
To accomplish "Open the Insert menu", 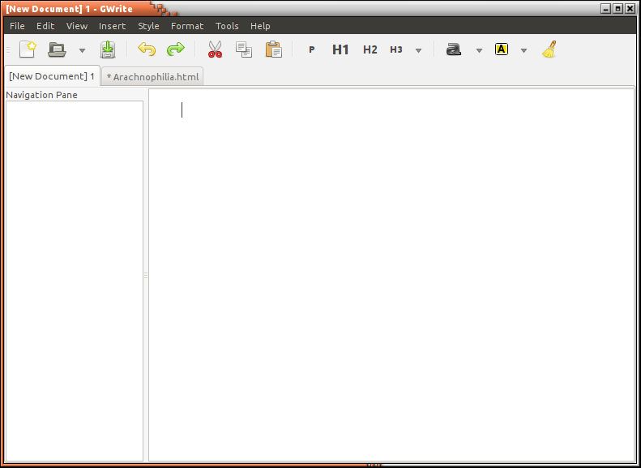I will (112, 26).
